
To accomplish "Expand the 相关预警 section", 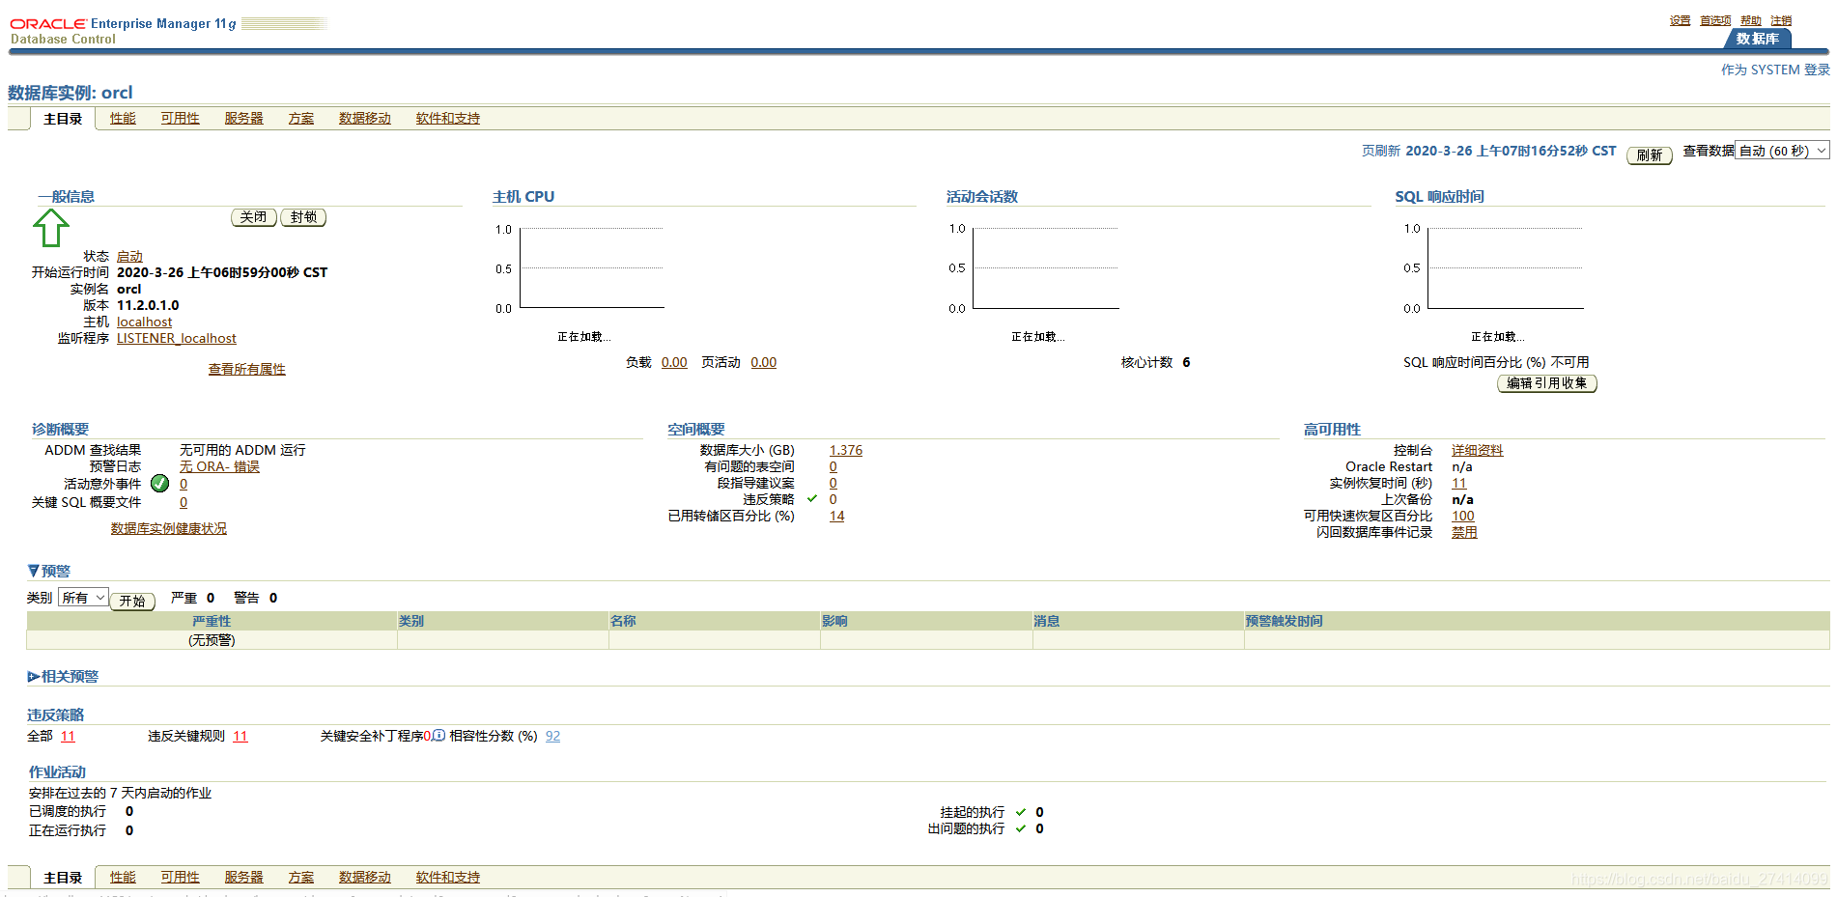I will click(x=34, y=677).
